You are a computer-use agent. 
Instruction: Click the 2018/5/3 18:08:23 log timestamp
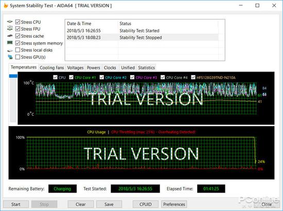pos(84,38)
